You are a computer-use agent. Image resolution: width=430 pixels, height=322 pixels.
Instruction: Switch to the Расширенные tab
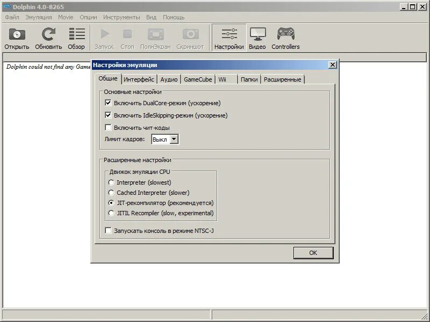[283, 79]
